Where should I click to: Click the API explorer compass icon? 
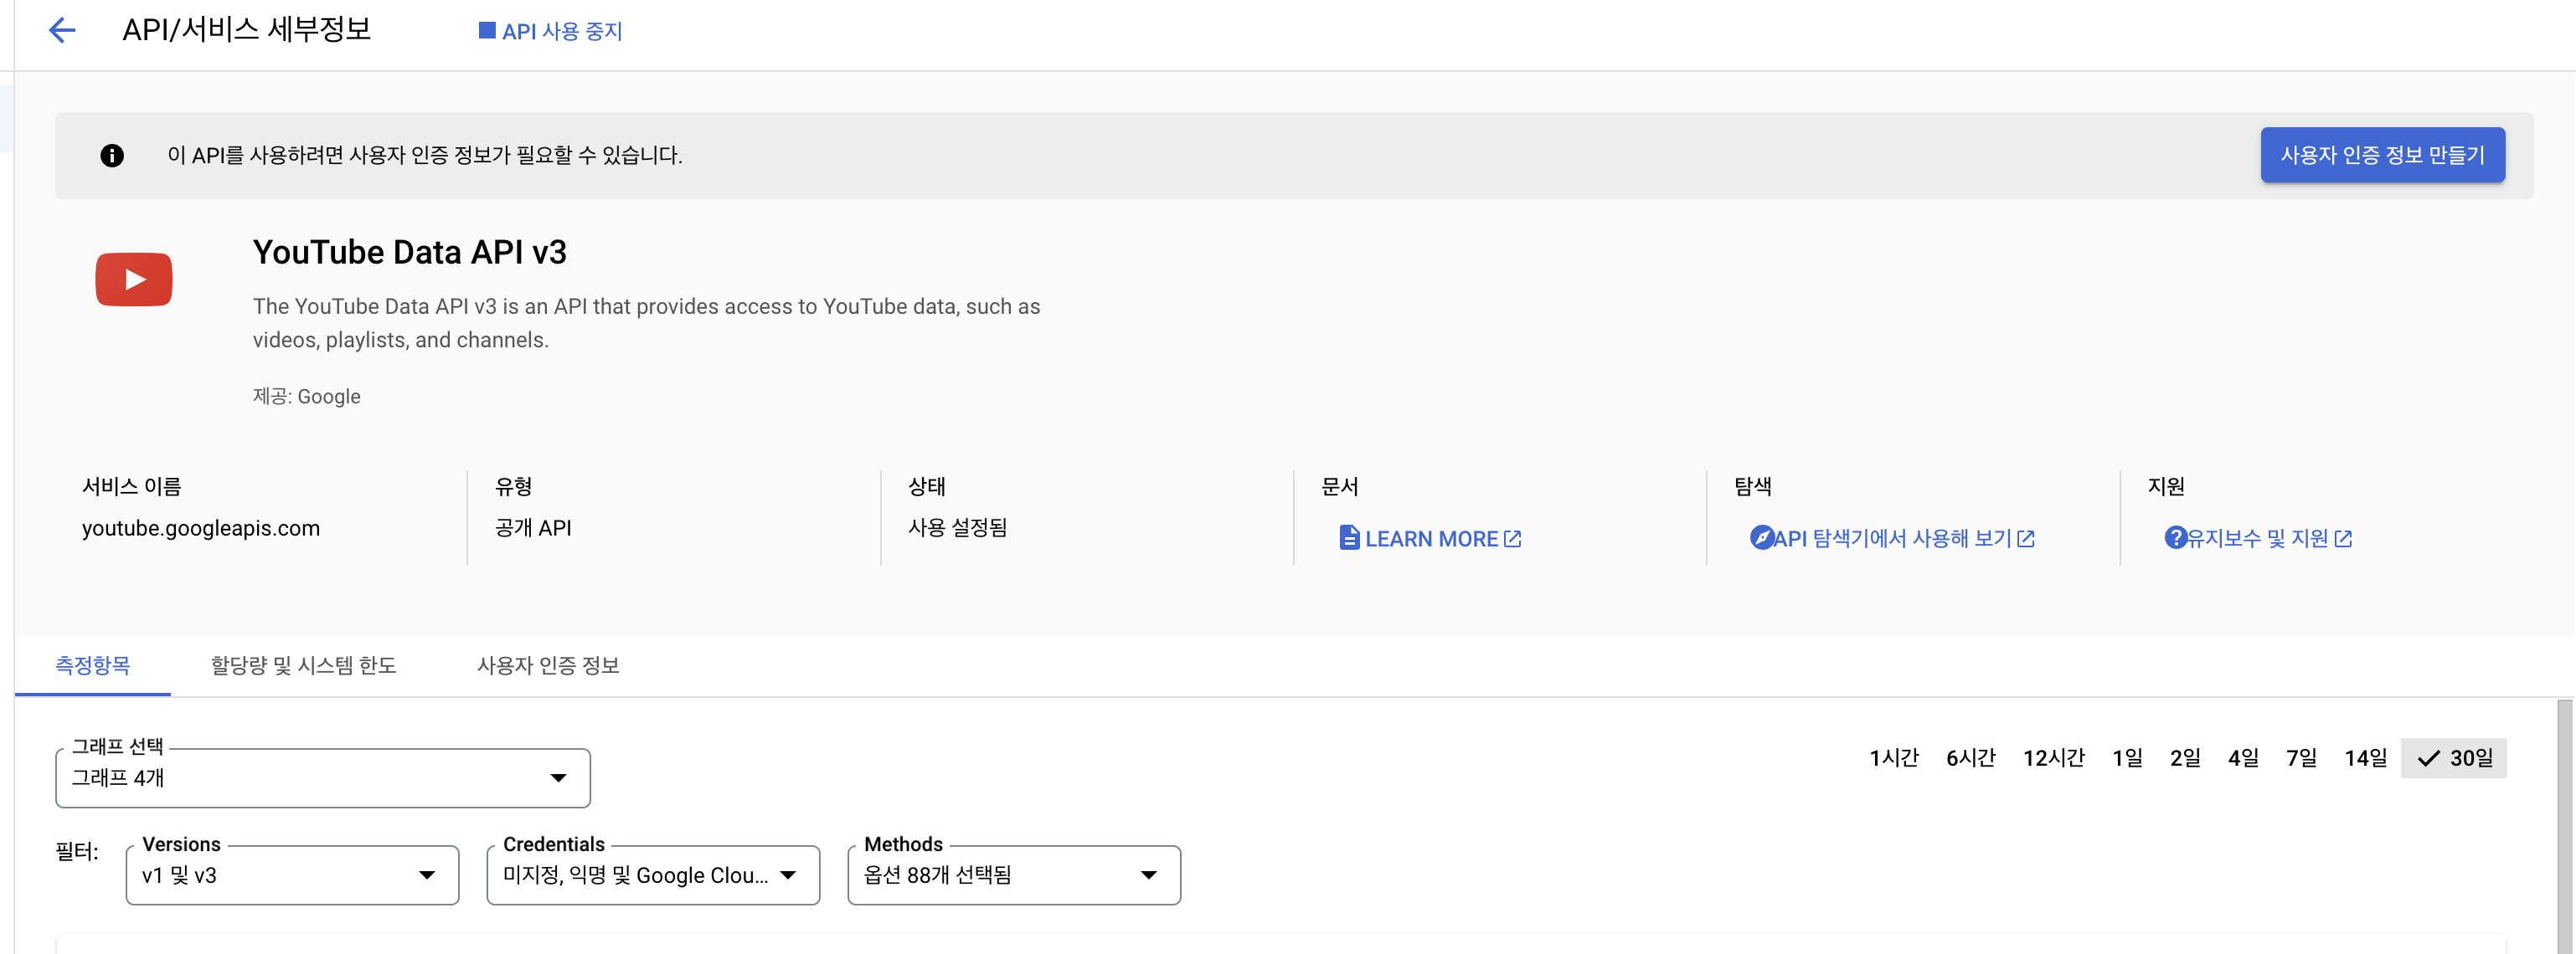[1761, 537]
